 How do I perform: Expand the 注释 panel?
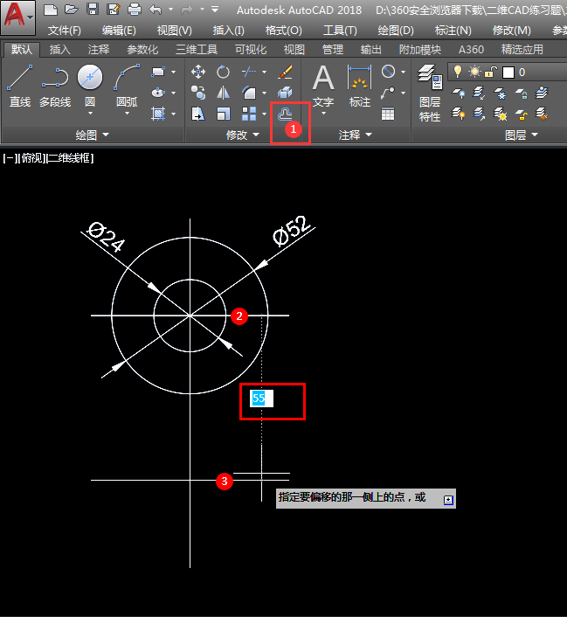355,135
